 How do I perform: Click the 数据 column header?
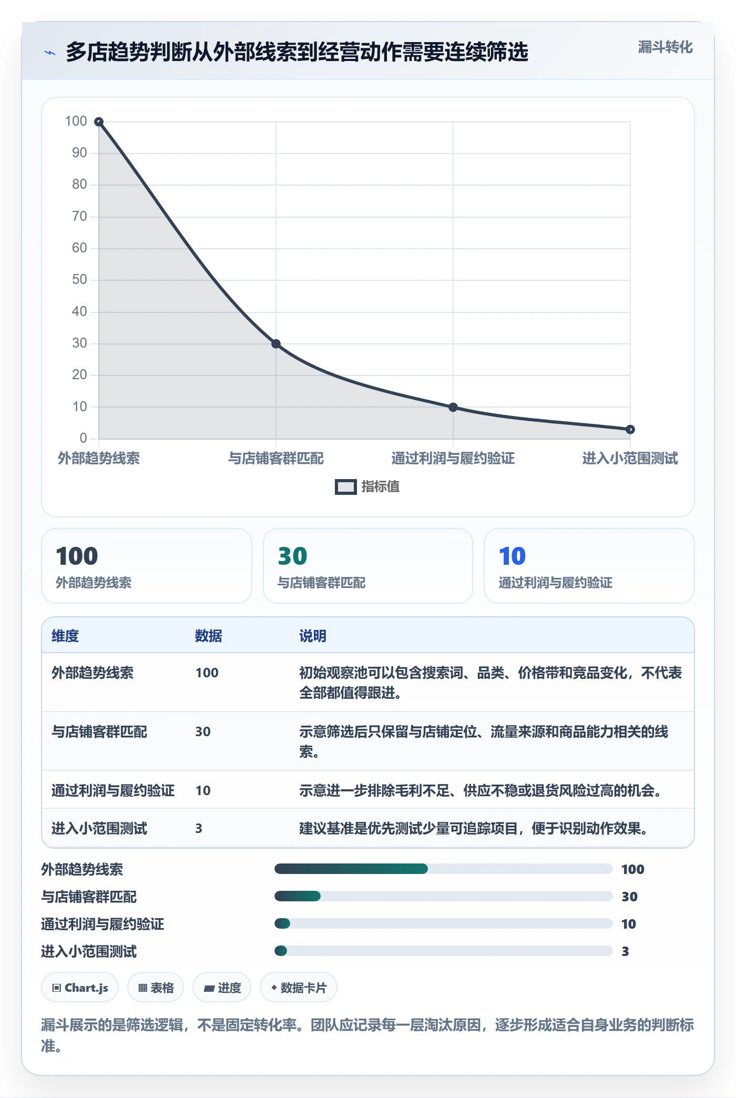click(x=209, y=636)
